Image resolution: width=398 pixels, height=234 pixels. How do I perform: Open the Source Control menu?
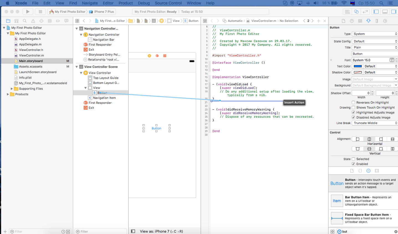168,3
